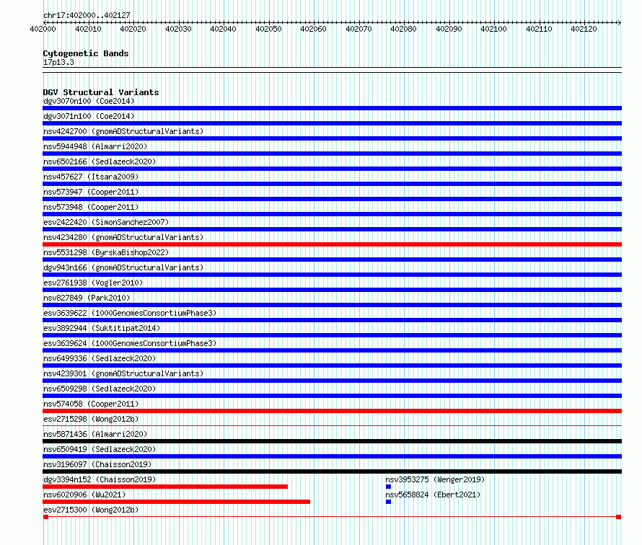Click ruler position 402050
Viewport: 642px width, 545px height.
point(268,29)
